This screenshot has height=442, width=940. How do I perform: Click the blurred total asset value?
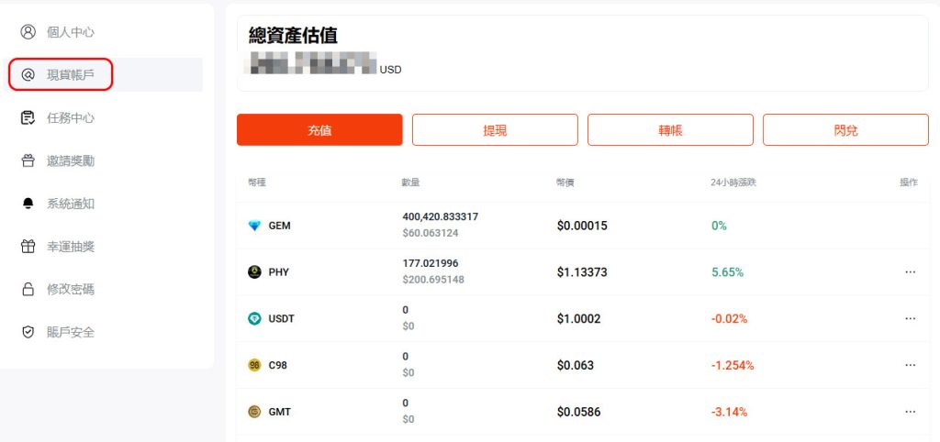[x=312, y=63]
